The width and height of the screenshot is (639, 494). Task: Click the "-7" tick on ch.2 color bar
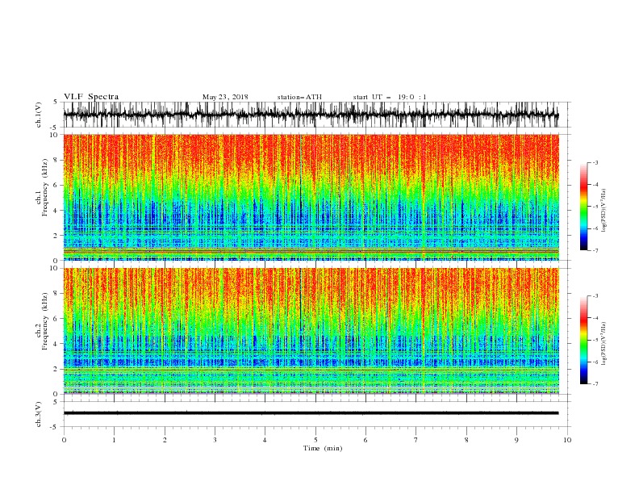595,383
